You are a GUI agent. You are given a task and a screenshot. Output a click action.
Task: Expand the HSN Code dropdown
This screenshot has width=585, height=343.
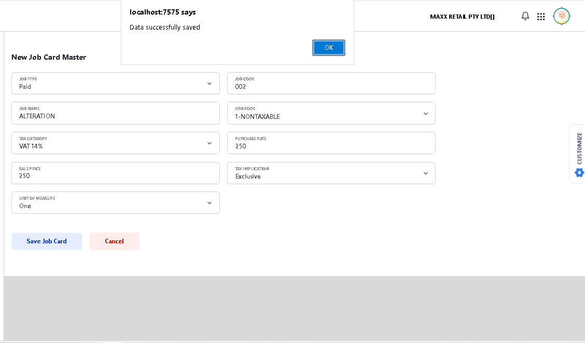331,113
